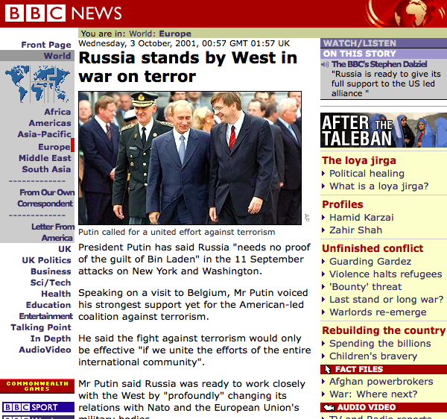Open Children's bravery article
Viewport: 447px width, 419px height.
373,356
